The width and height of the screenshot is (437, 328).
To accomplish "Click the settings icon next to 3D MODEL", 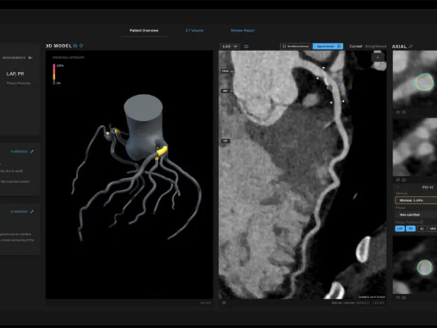I will [81, 46].
